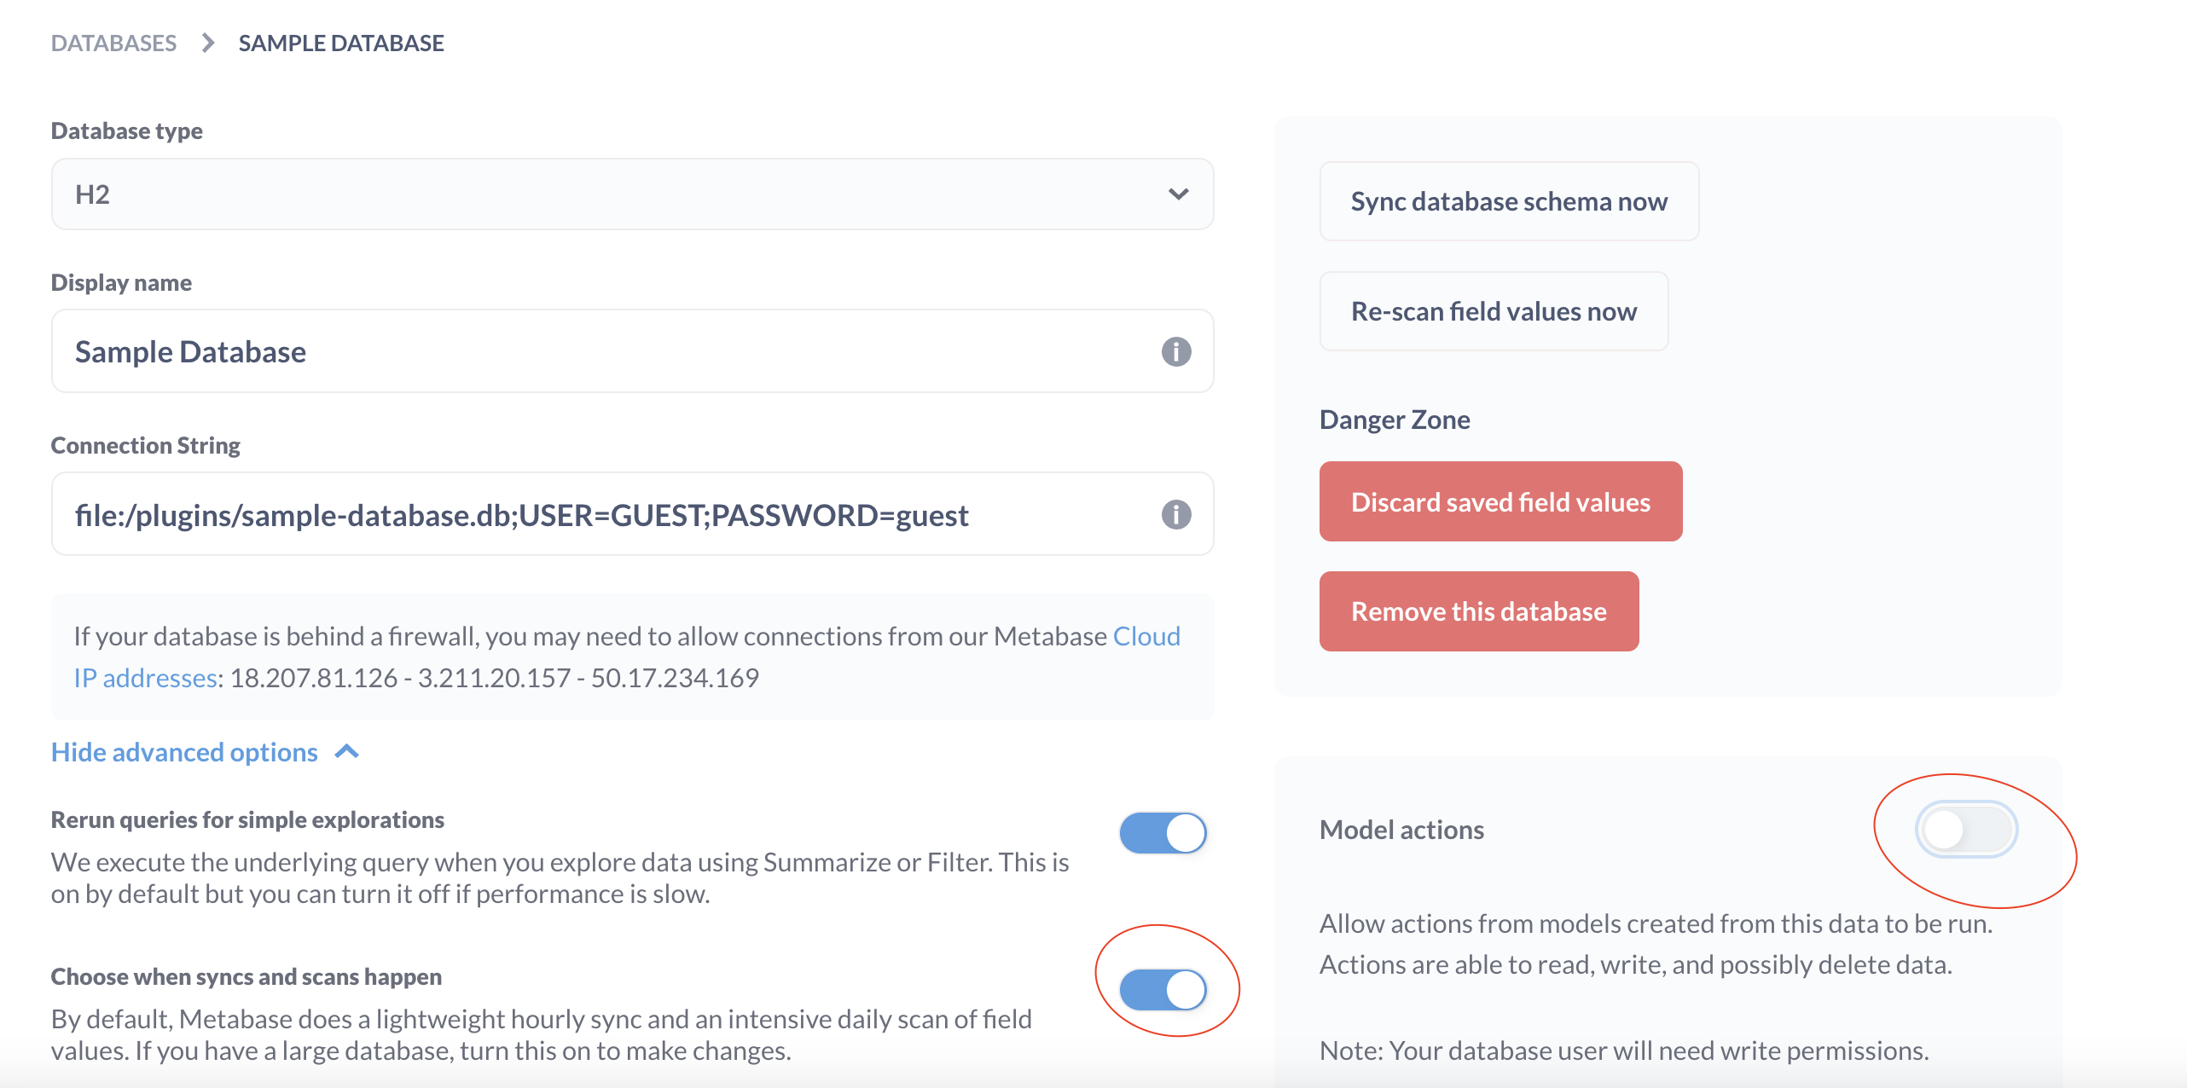Viewport: 2187px width, 1088px height.
Task: Click info icon in Display name field
Action: point(1175,351)
